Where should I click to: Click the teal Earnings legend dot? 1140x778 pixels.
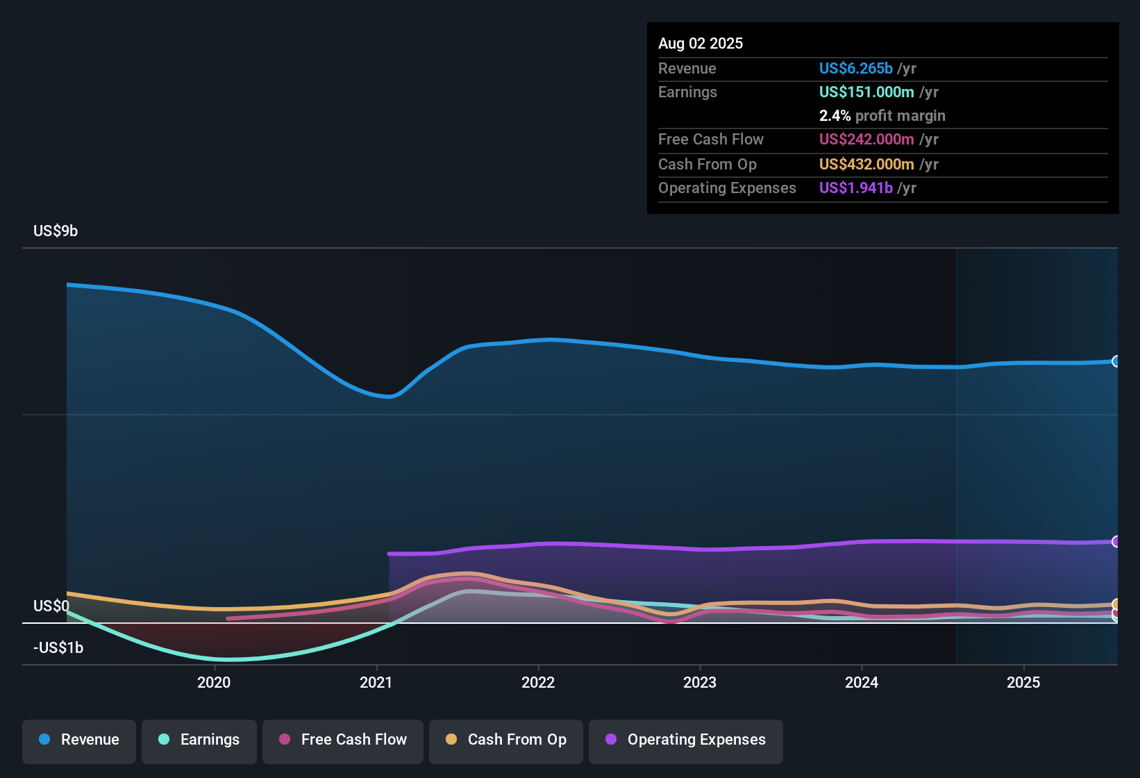164,740
